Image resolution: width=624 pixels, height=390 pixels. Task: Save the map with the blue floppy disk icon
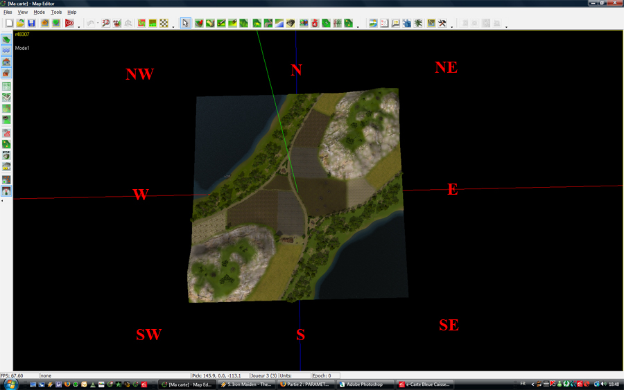point(31,23)
